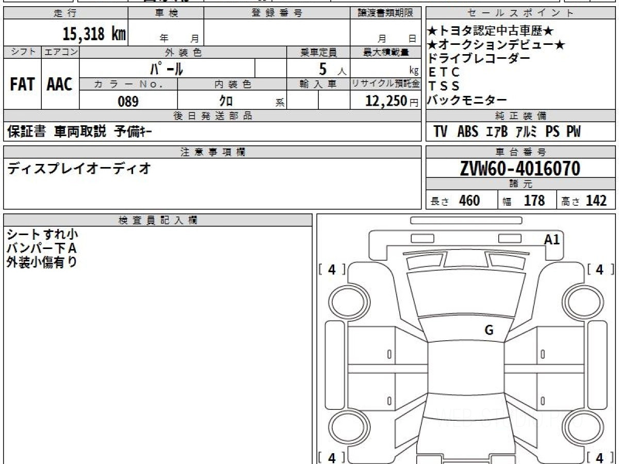Screen dimensions: 619x464
Task: Select the FAT shift value
Action: pyautogui.click(x=22, y=85)
